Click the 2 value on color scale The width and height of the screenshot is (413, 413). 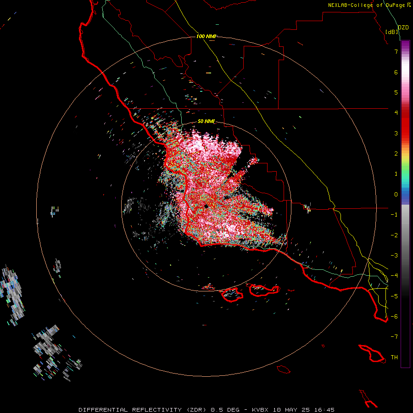396,153
